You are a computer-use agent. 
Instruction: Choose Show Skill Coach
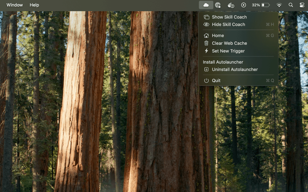(238, 17)
